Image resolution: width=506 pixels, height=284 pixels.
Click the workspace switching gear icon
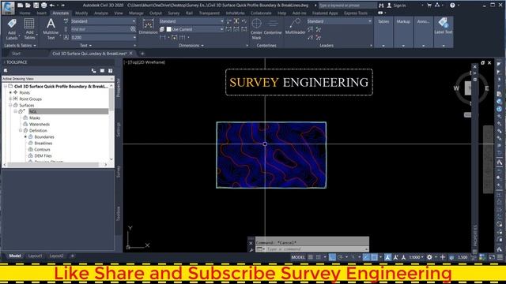pos(429,257)
